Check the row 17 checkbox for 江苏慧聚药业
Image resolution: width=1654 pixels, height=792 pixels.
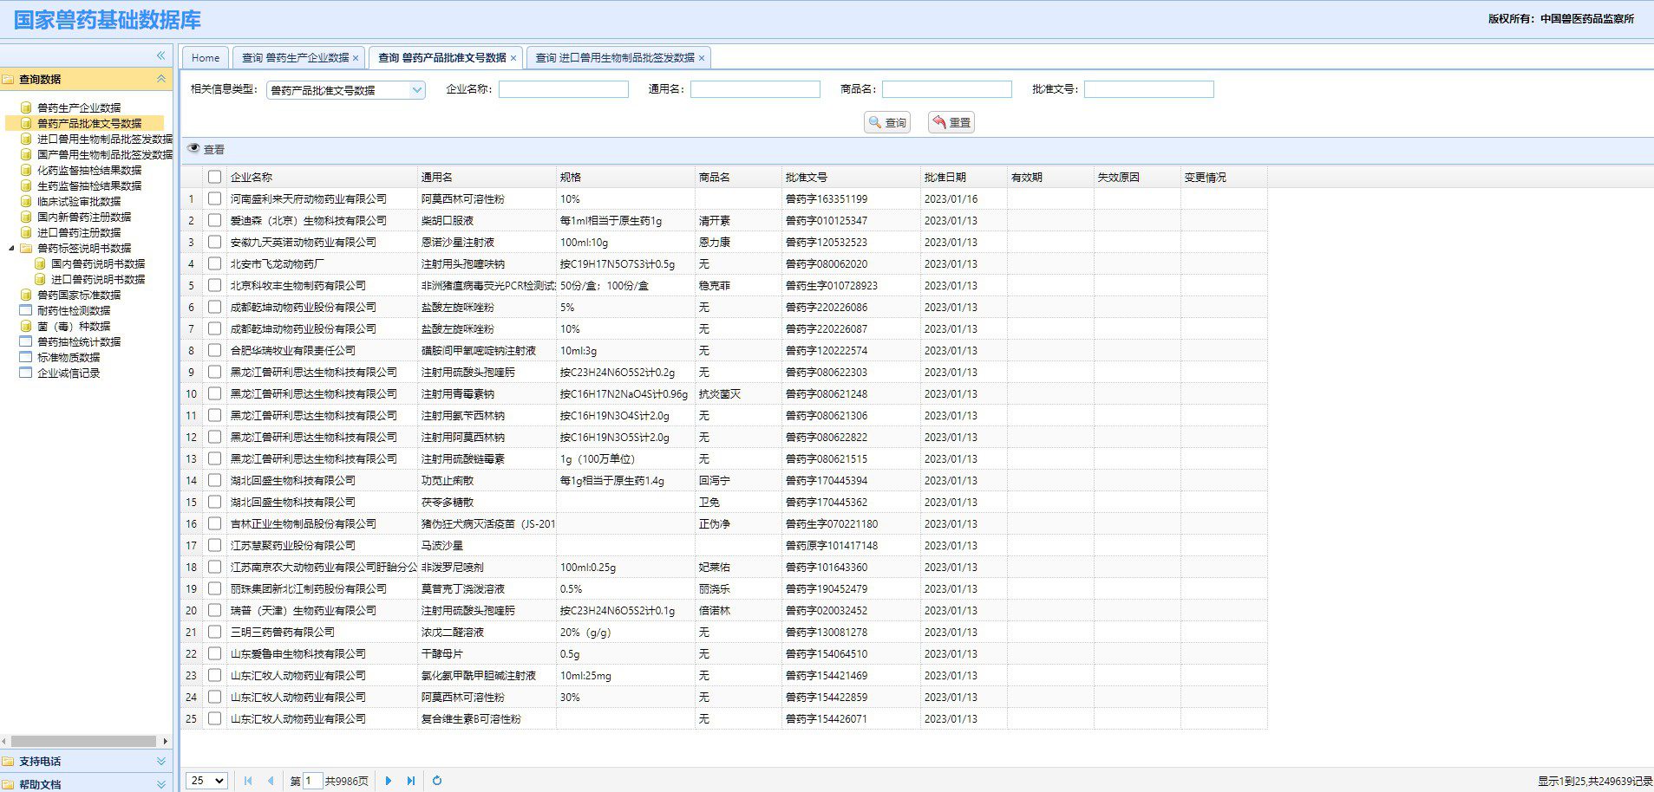pos(214,545)
